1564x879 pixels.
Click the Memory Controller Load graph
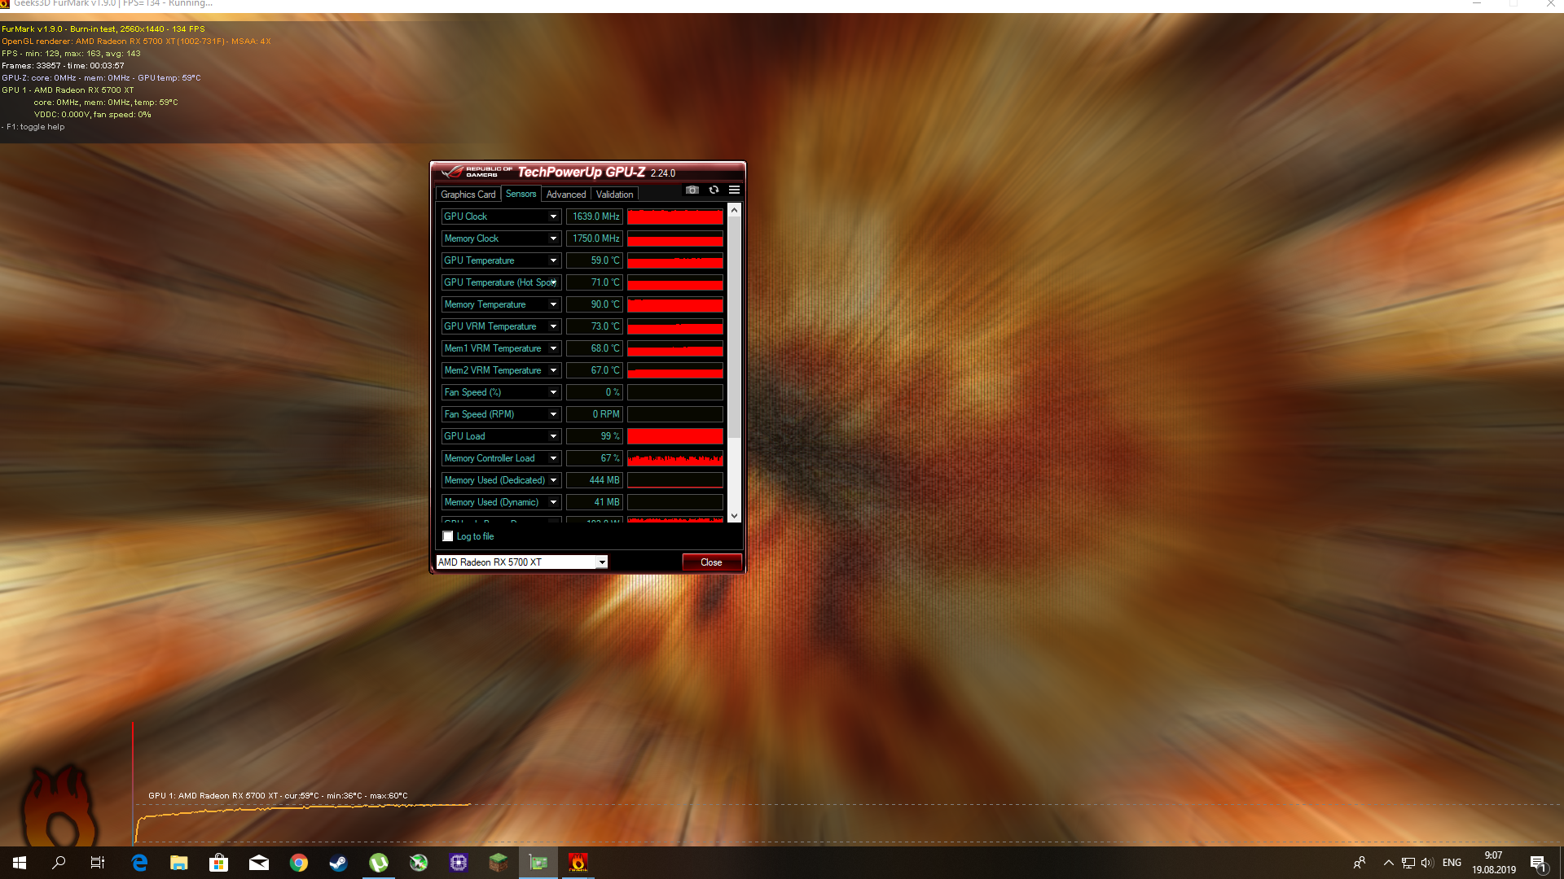coord(674,458)
